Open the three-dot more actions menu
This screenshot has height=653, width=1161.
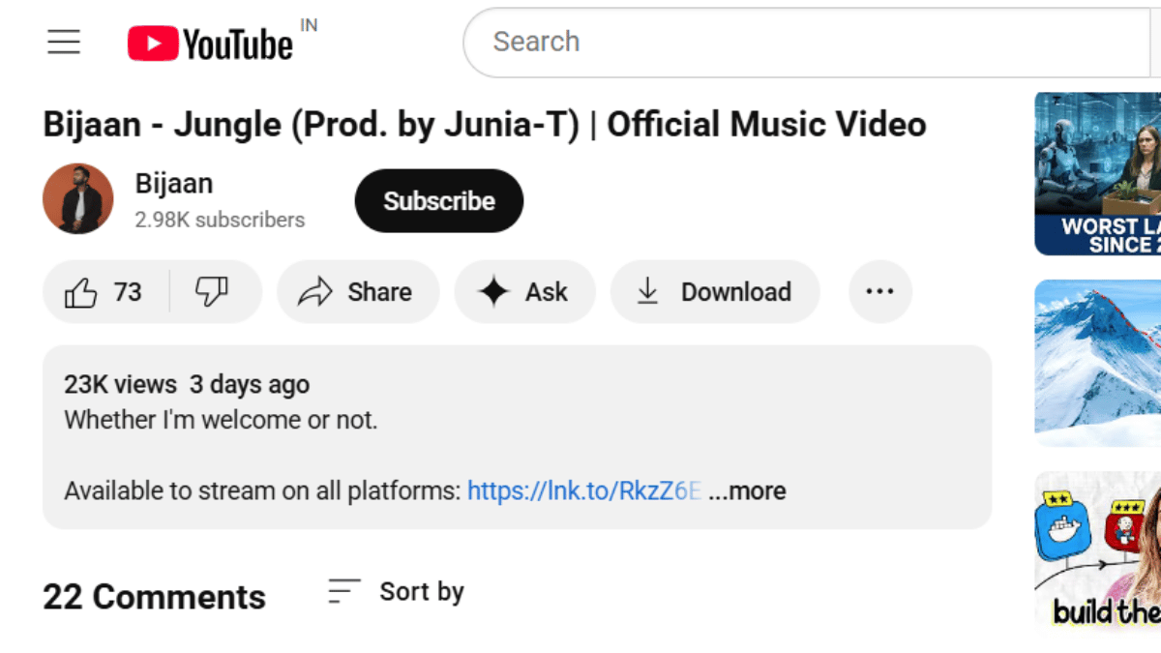(879, 292)
